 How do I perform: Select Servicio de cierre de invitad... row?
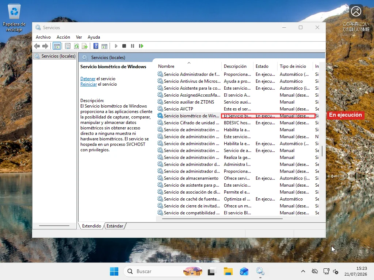[238, 206]
